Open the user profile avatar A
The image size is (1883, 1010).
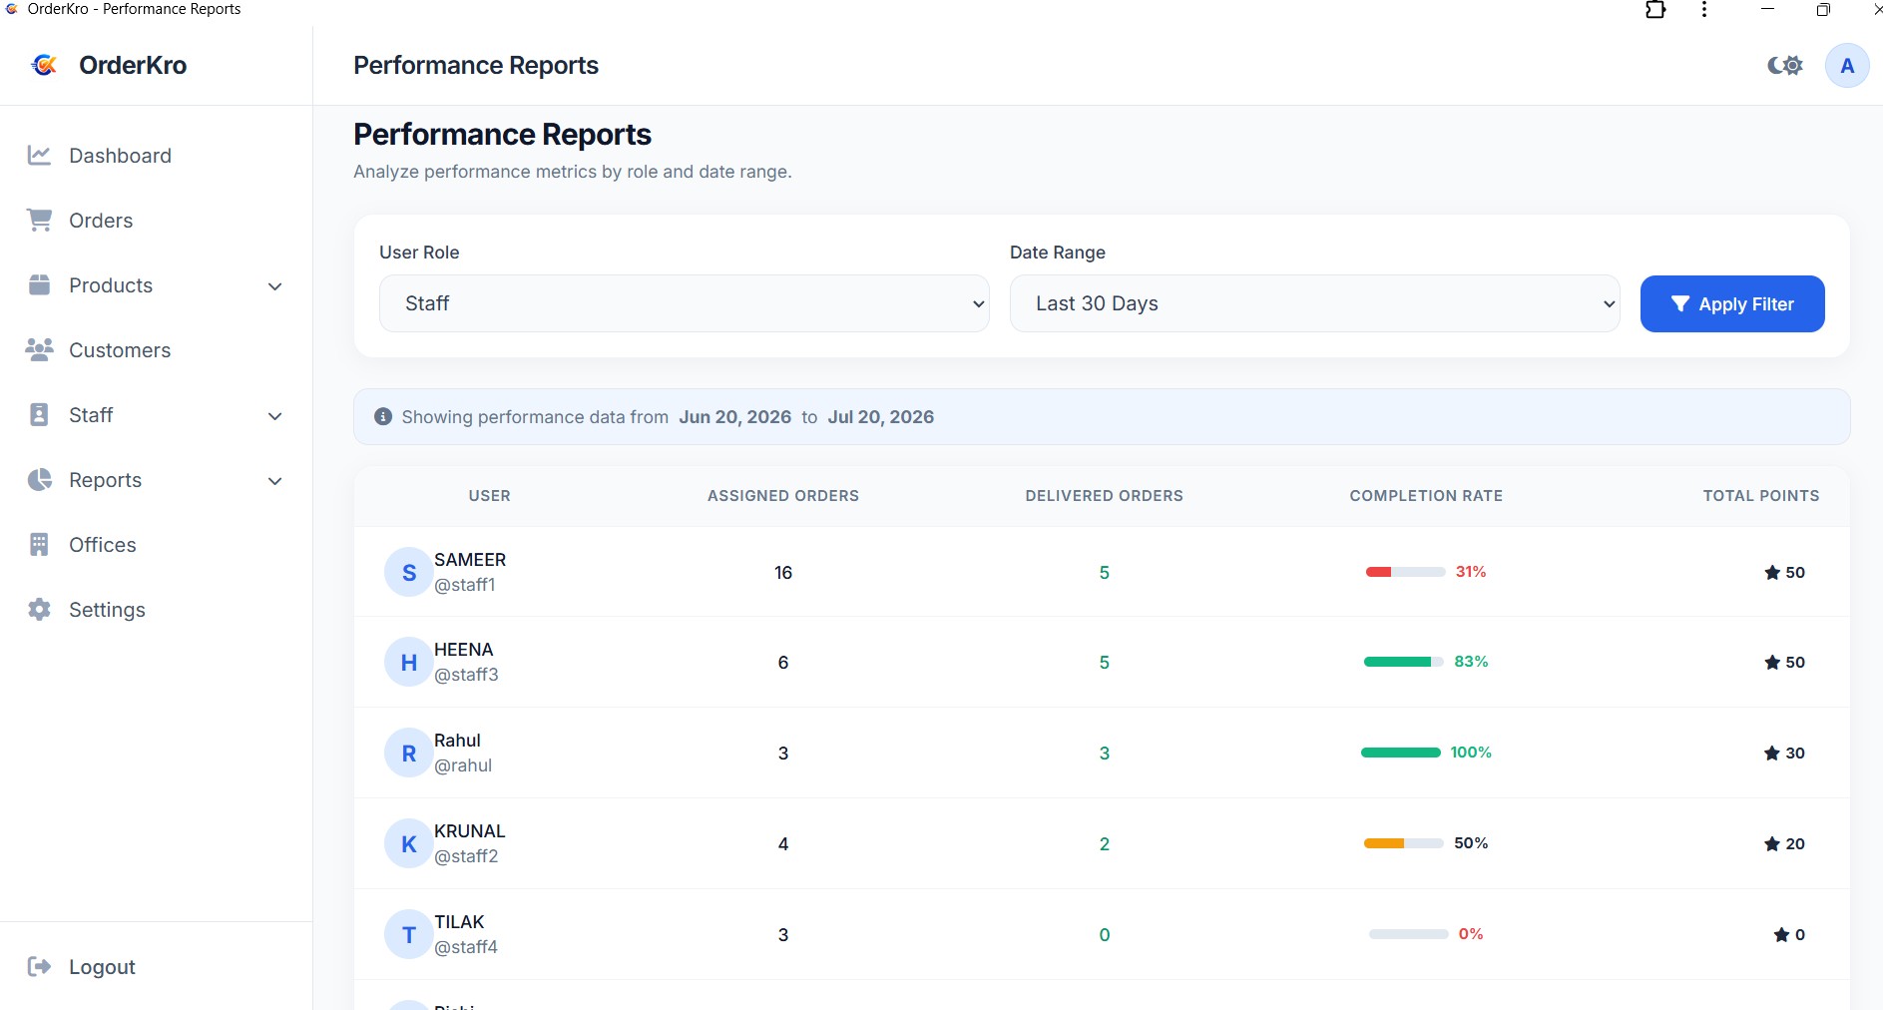[1847, 66]
